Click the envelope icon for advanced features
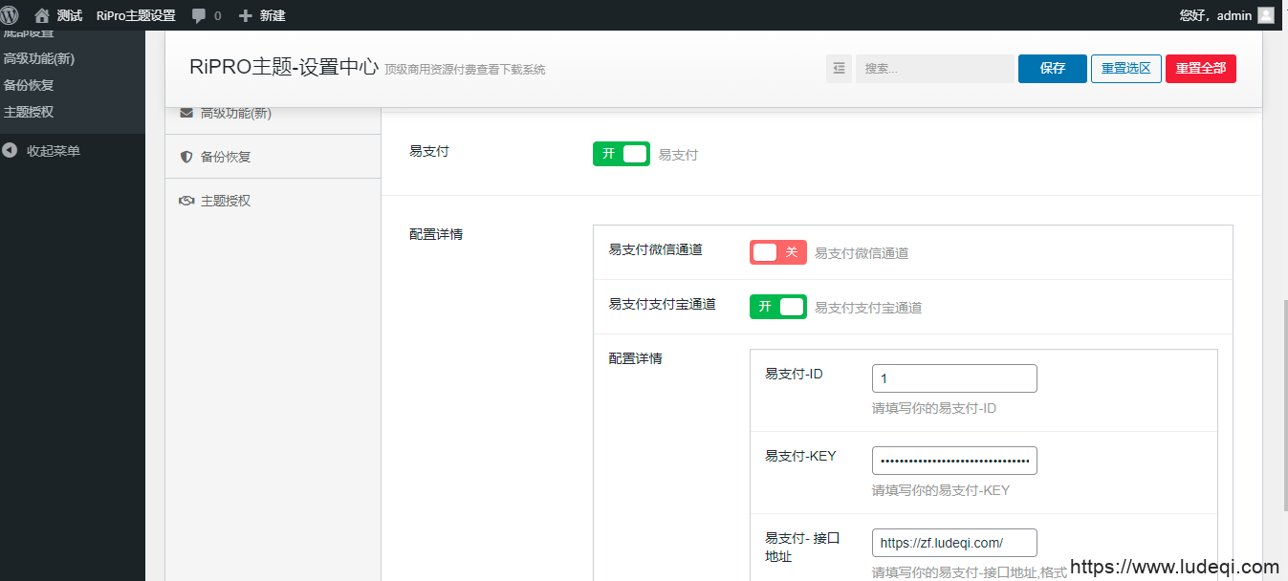This screenshot has height=581, width=1288. click(x=186, y=113)
